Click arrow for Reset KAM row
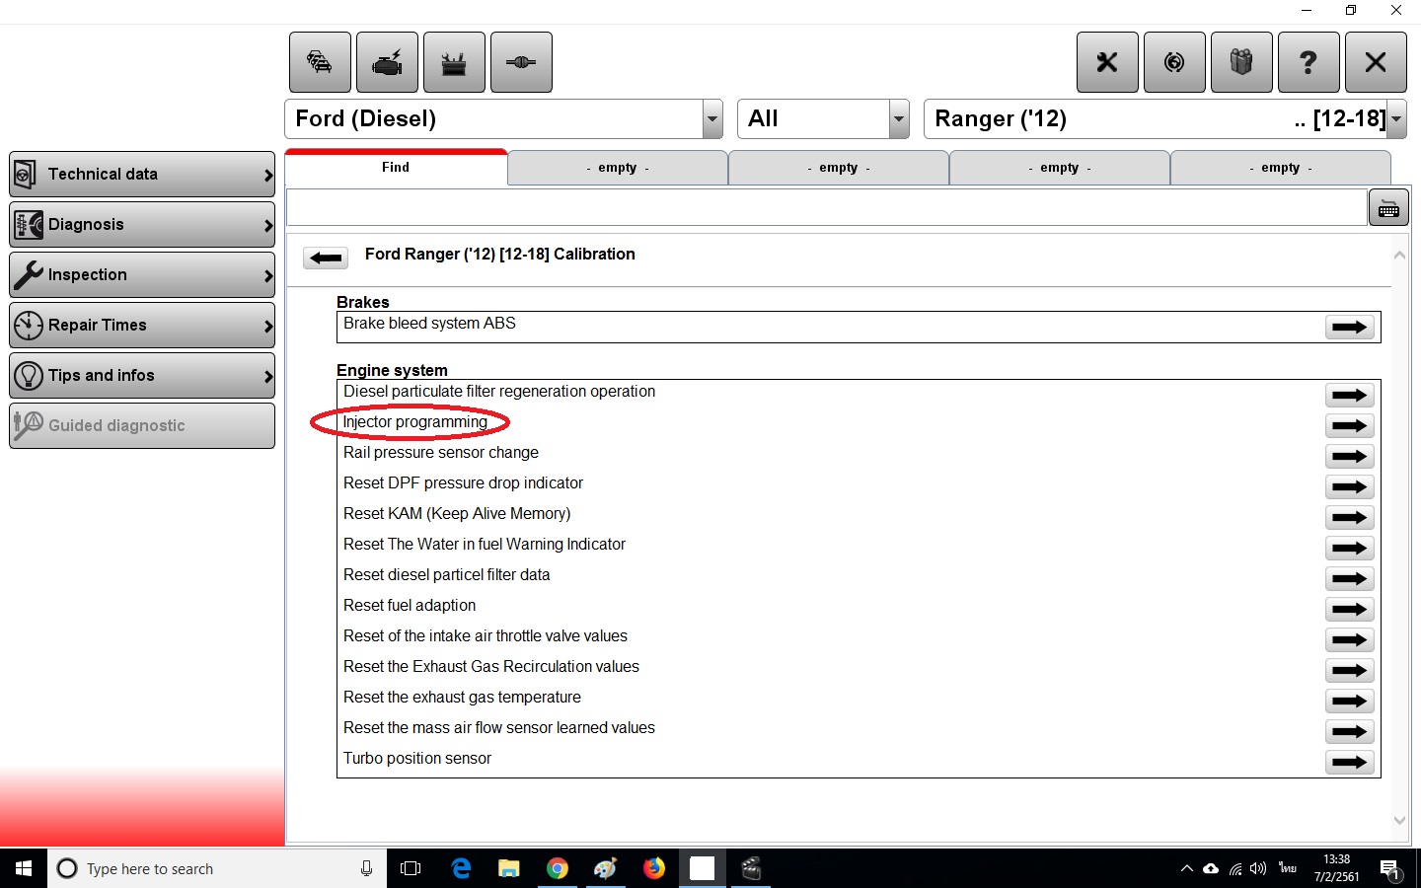This screenshot has width=1421, height=888. click(1350, 518)
